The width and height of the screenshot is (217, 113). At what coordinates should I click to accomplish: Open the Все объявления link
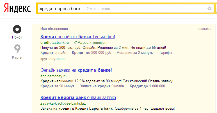(x=54, y=28)
